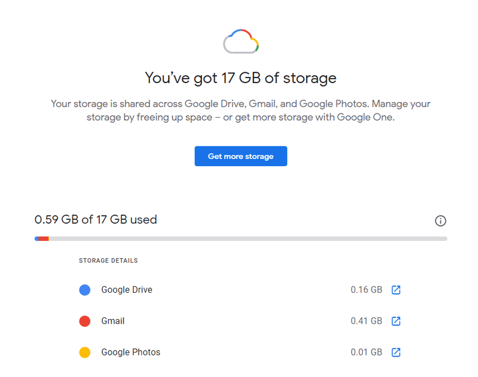478x377 pixels.
Task: Click the STORAGE DETAILS heading
Action: [108, 260]
